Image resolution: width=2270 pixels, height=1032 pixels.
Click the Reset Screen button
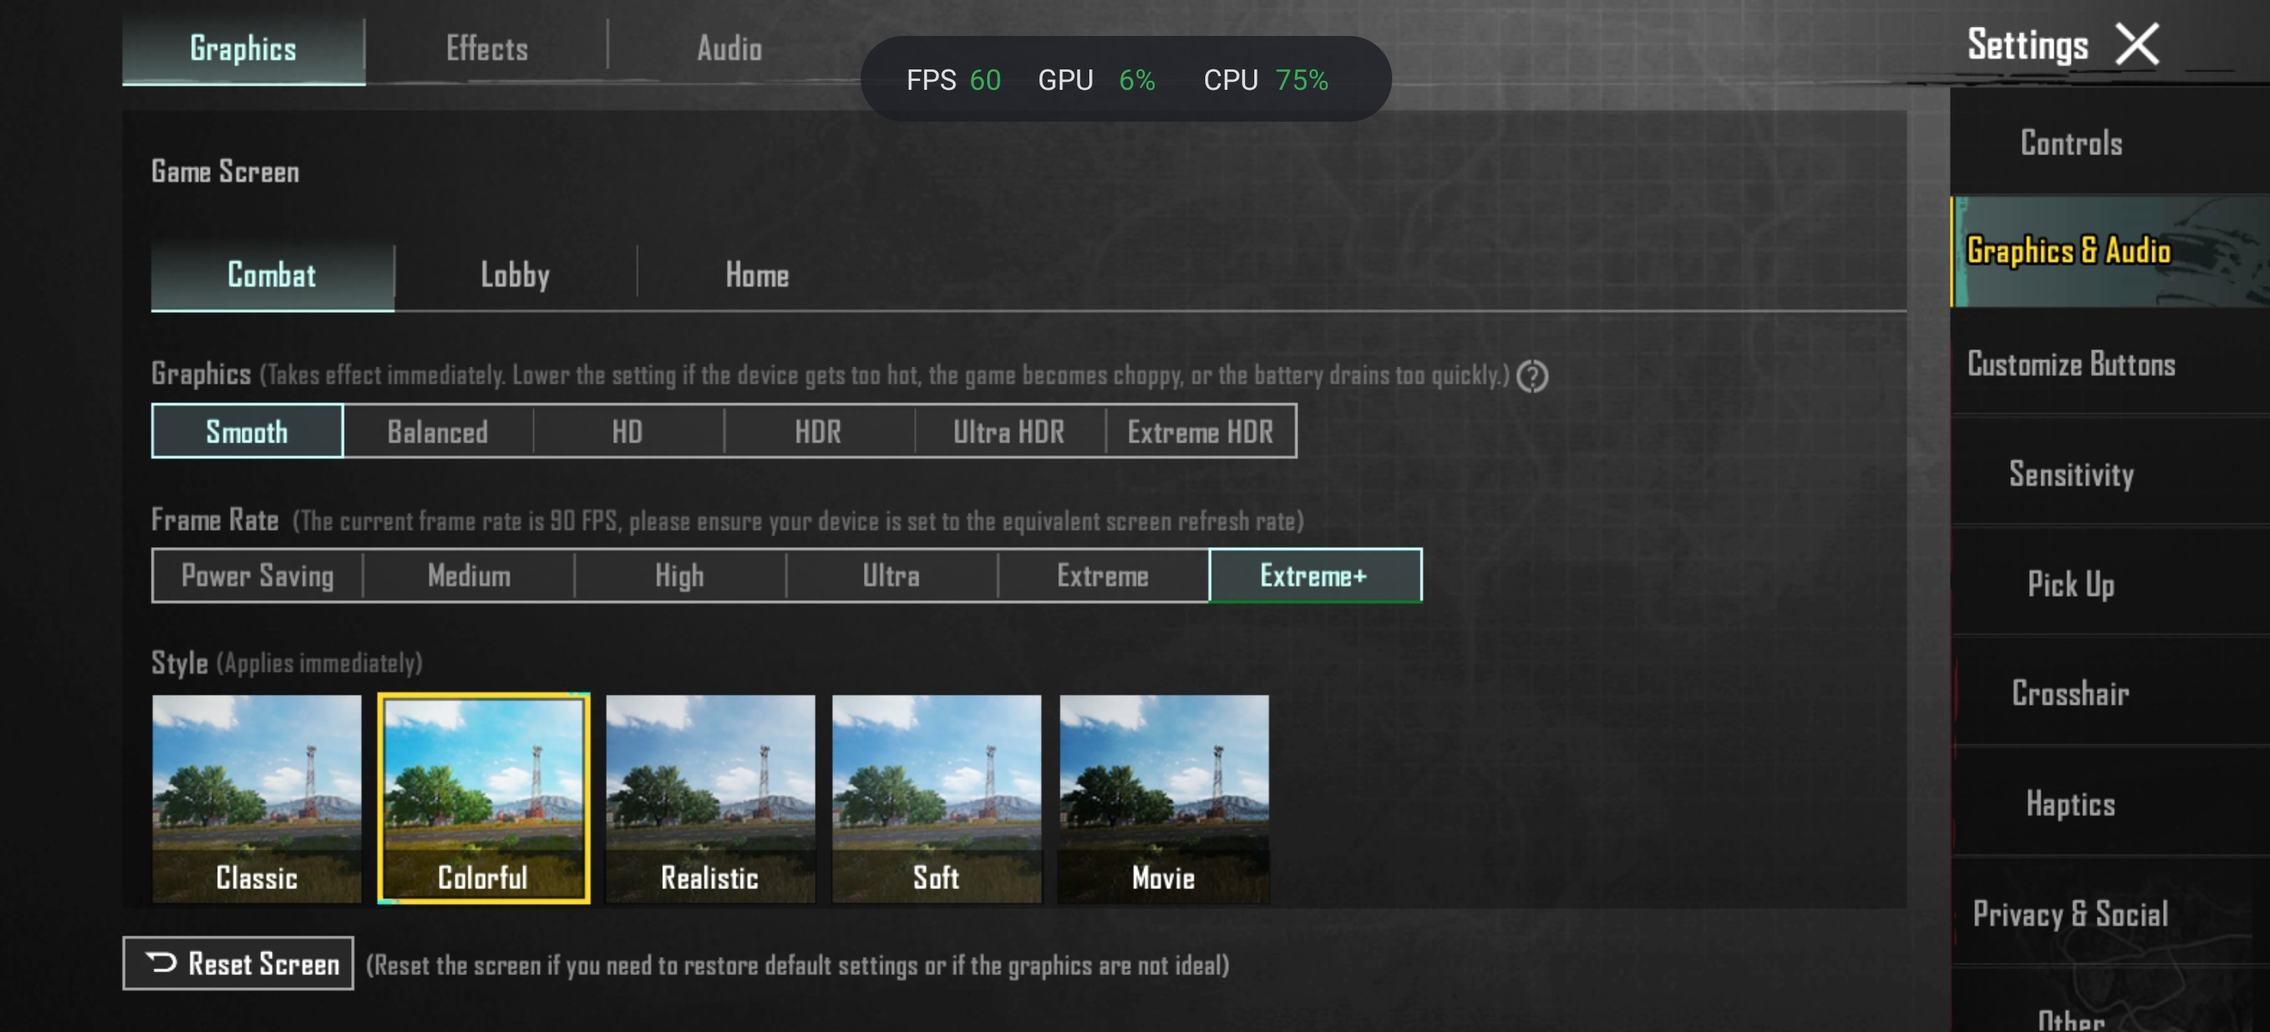238,963
